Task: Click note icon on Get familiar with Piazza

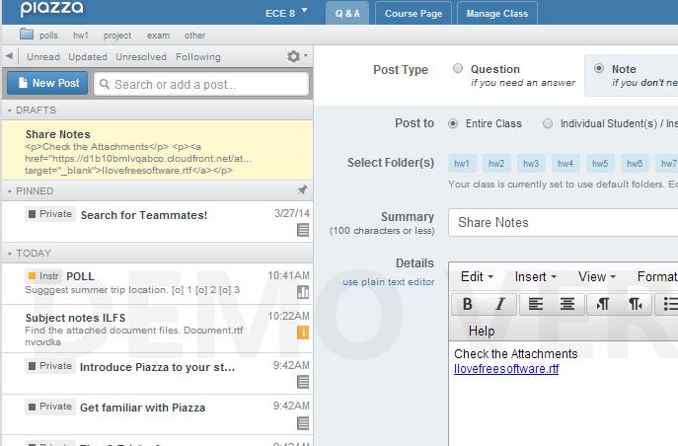Action: point(303,423)
